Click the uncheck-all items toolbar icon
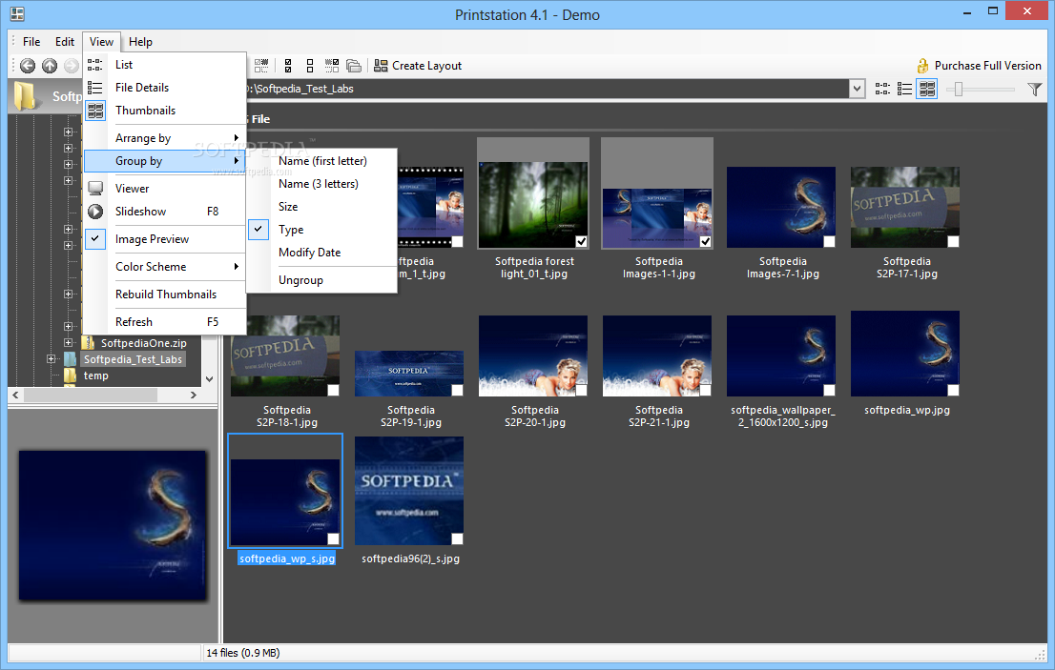The width and height of the screenshot is (1055, 670). (309, 65)
